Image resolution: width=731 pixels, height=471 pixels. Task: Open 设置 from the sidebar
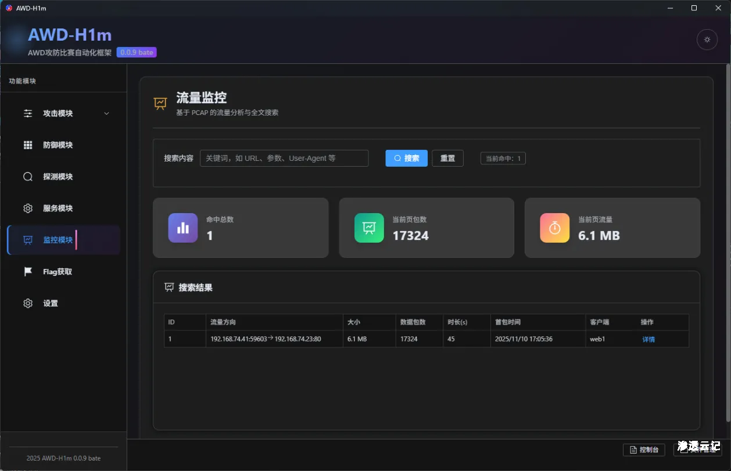27,303
